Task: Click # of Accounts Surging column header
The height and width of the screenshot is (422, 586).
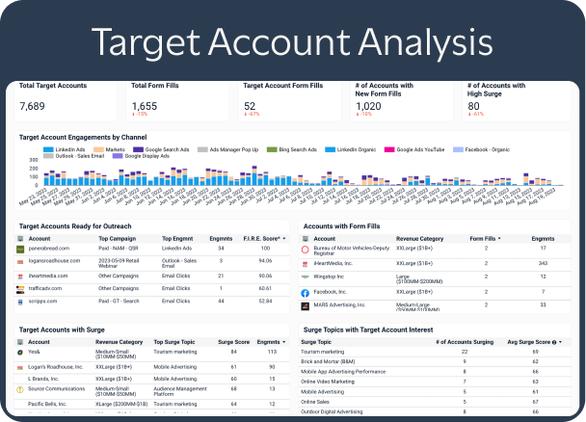Action: point(465,342)
